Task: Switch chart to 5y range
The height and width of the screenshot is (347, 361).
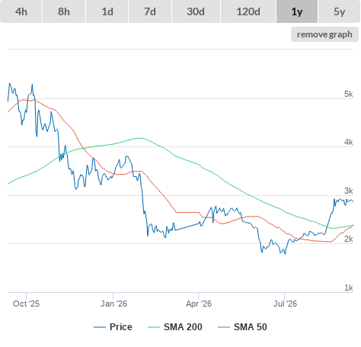Action: tap(340, 11)
